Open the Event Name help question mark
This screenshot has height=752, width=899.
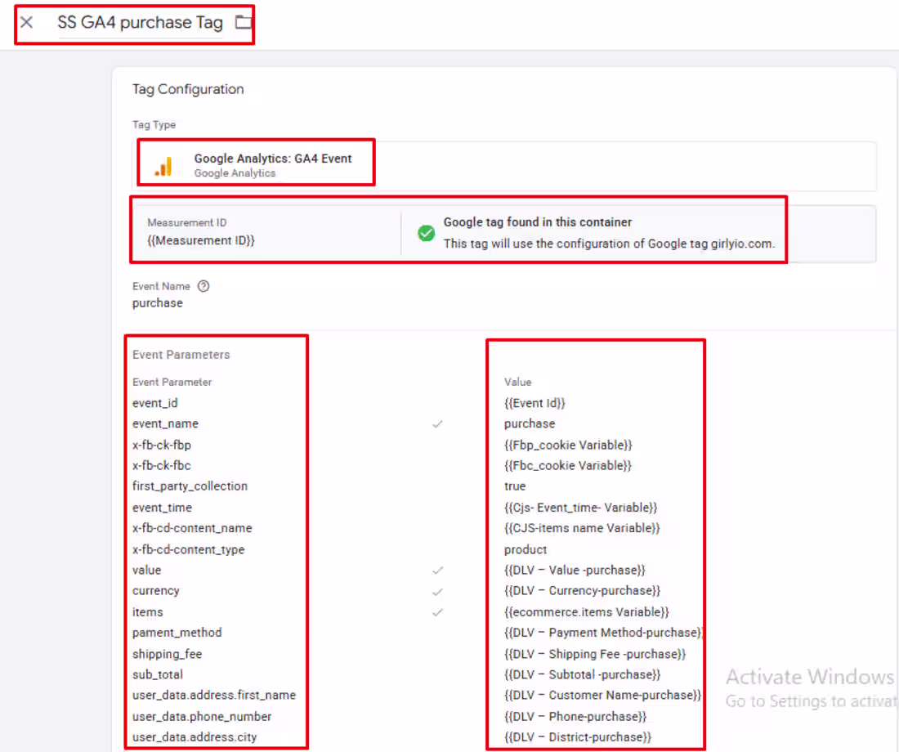(x=202, y=286)
